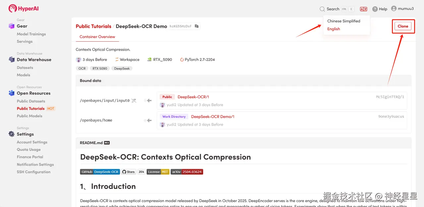Click yudi2 avatar under DeepSeek-OCR Demo/1
Image resolution: width=424 pixels, height=207 pixels.
pos(162,125)
